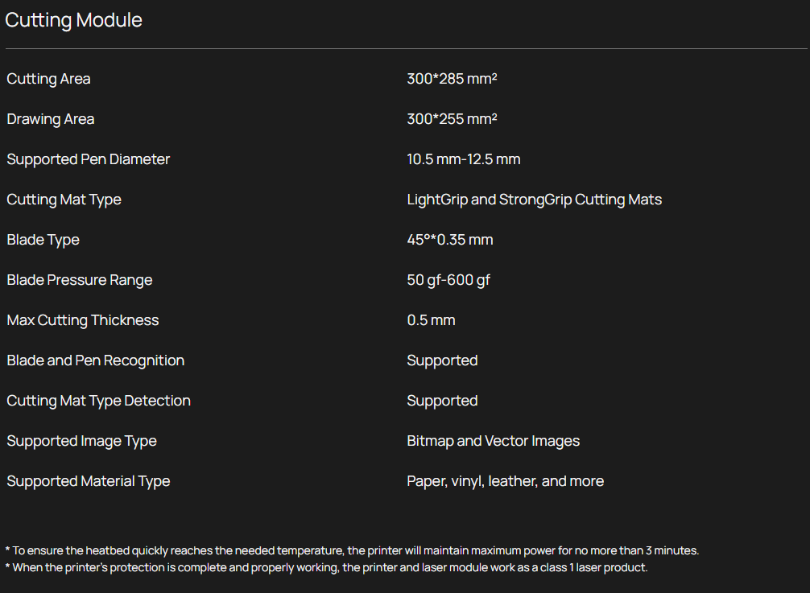
Task: Click the class 1 laser product footnote
Action: (326, 567)
